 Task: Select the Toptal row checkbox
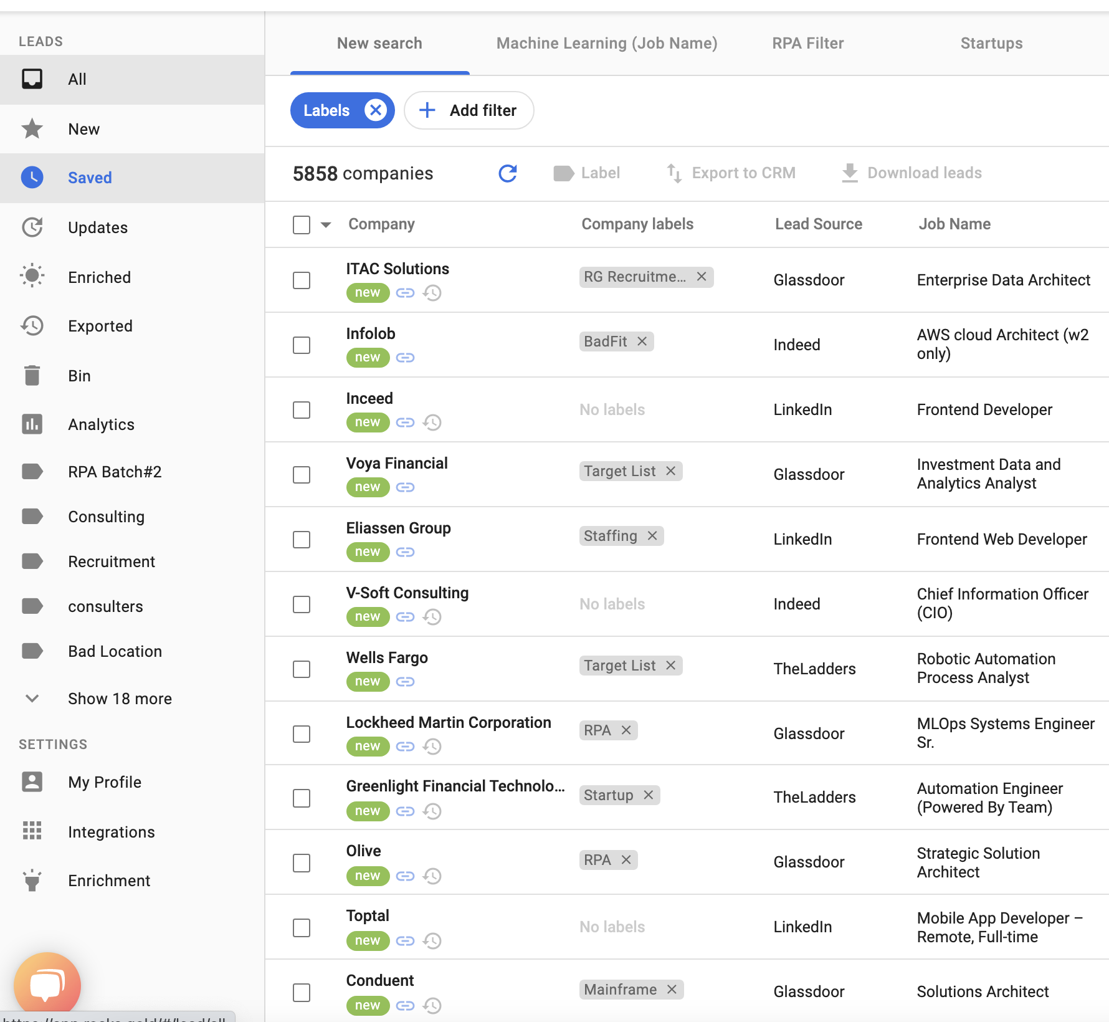(302, 928)
